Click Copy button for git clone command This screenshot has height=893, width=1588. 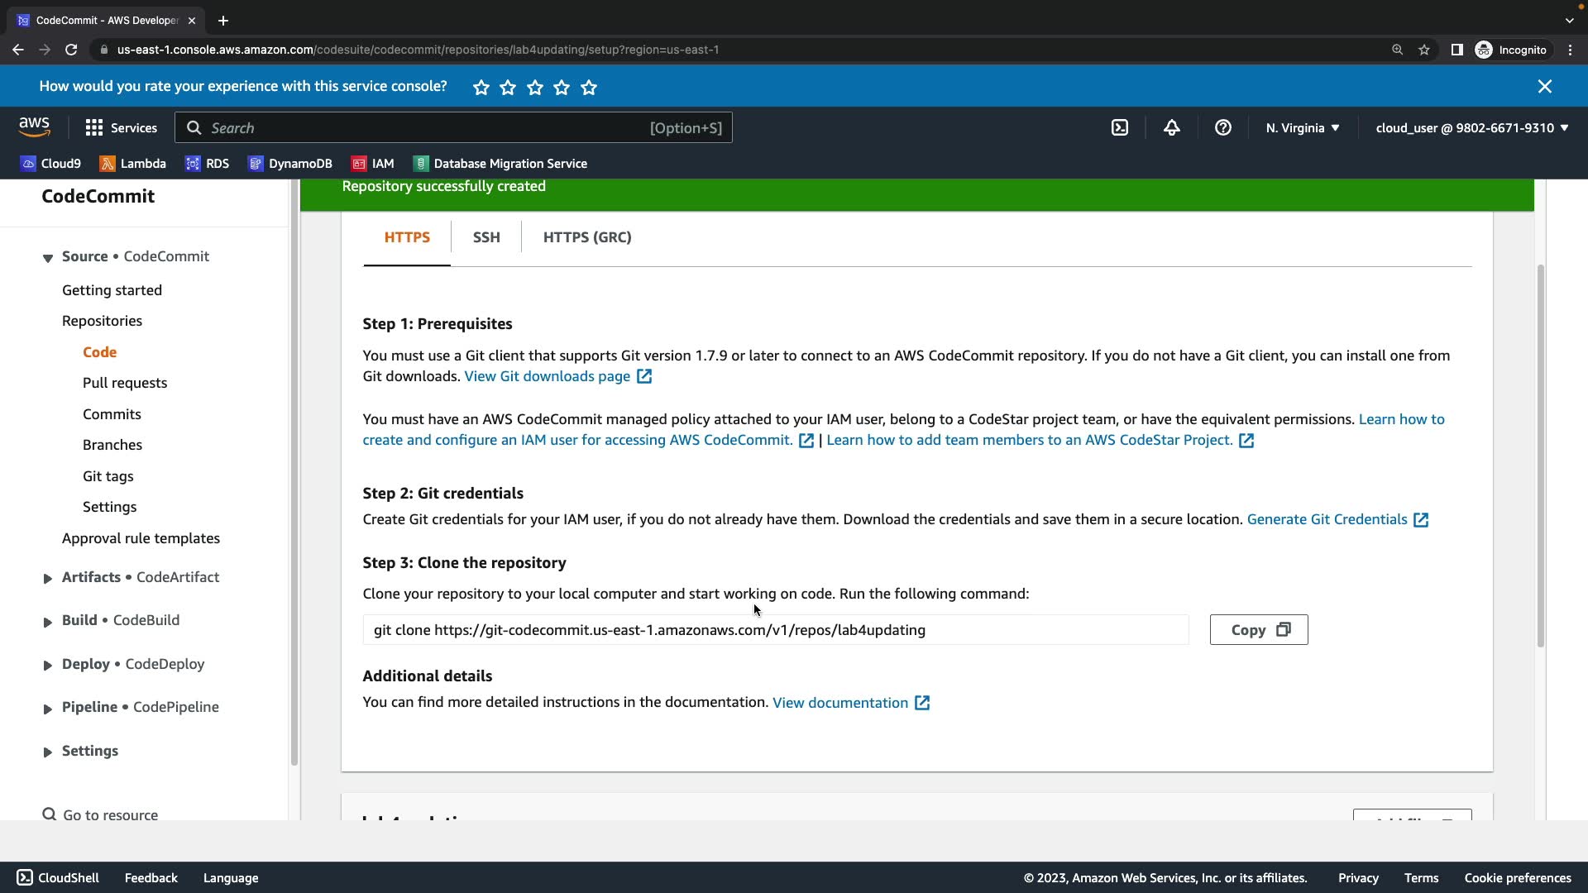coord(1258,630)
